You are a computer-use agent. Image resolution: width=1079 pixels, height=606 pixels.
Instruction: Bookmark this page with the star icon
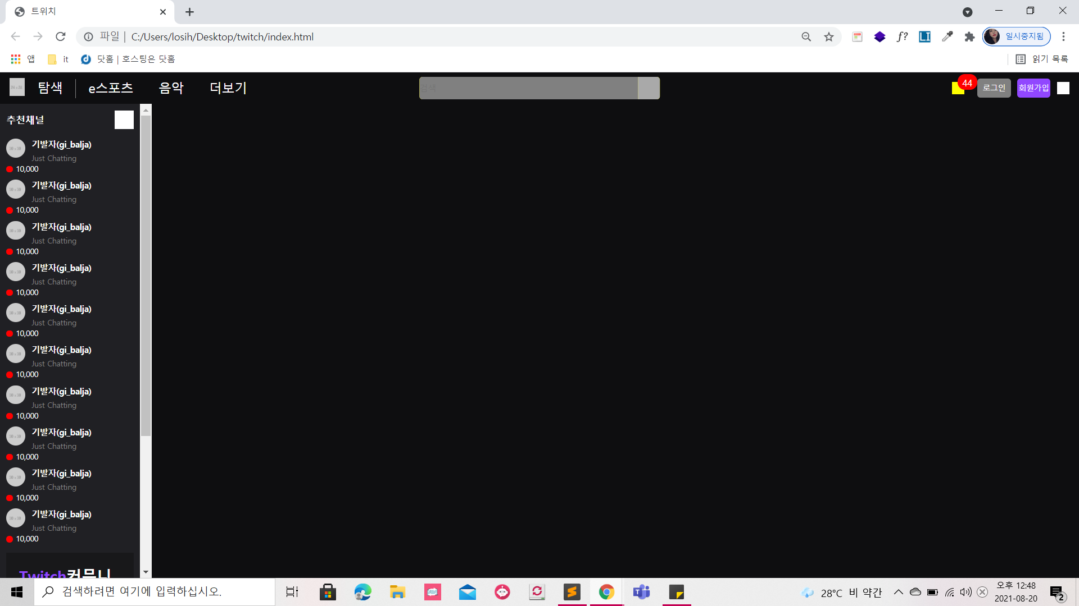829,37
